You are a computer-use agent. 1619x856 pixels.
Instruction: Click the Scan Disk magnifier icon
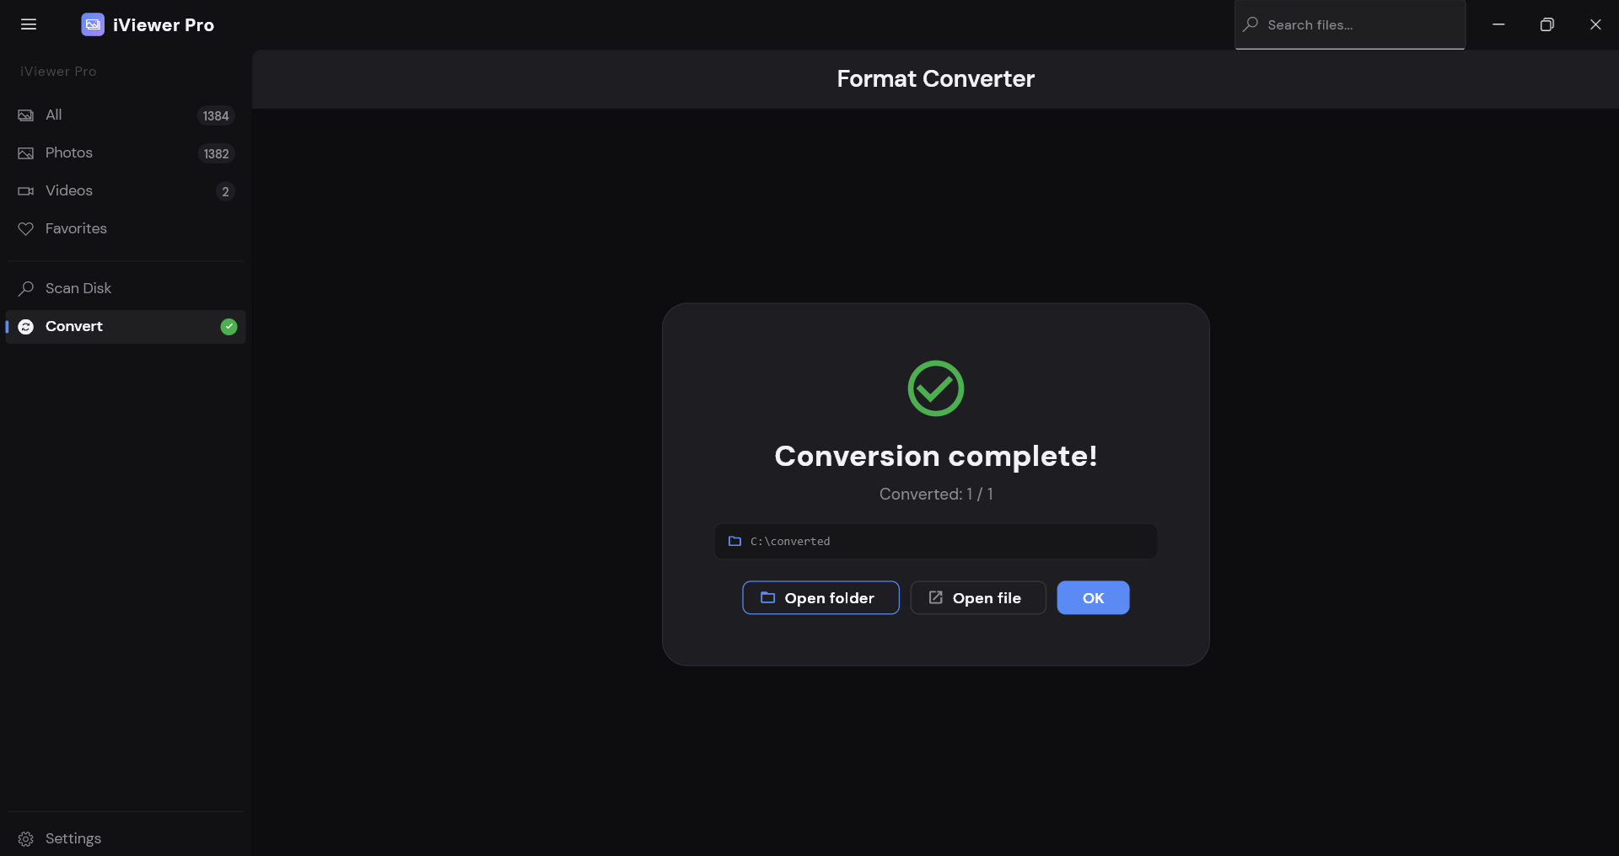click(26, 289)
